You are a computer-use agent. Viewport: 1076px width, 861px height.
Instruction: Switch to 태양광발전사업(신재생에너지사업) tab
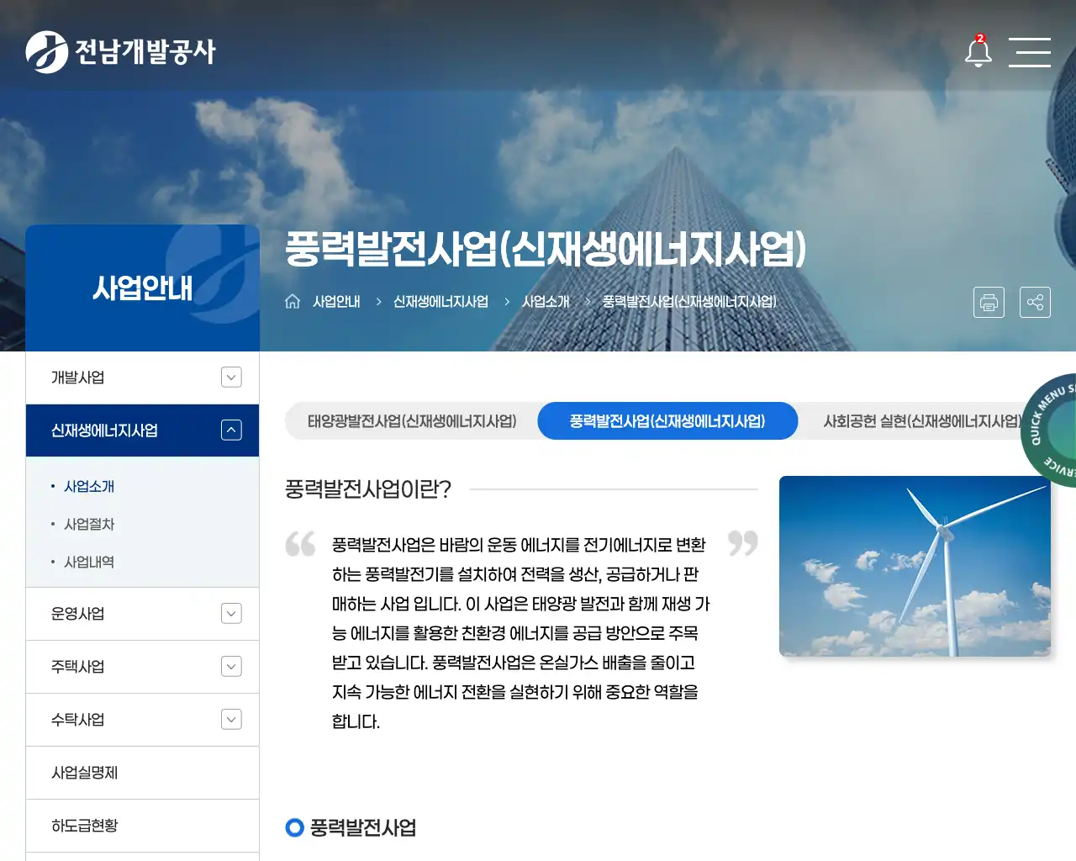(412, 421)
